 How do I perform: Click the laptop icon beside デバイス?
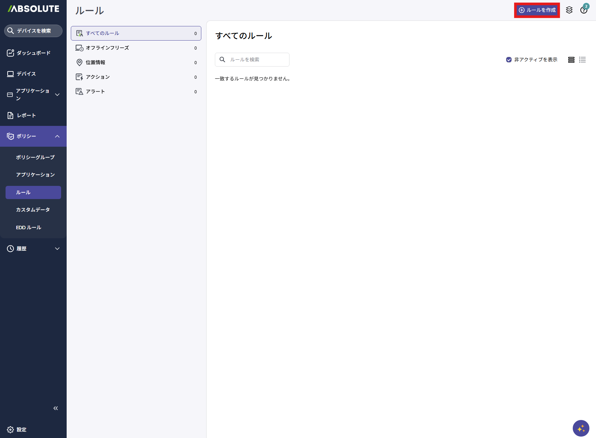(10, 74)
